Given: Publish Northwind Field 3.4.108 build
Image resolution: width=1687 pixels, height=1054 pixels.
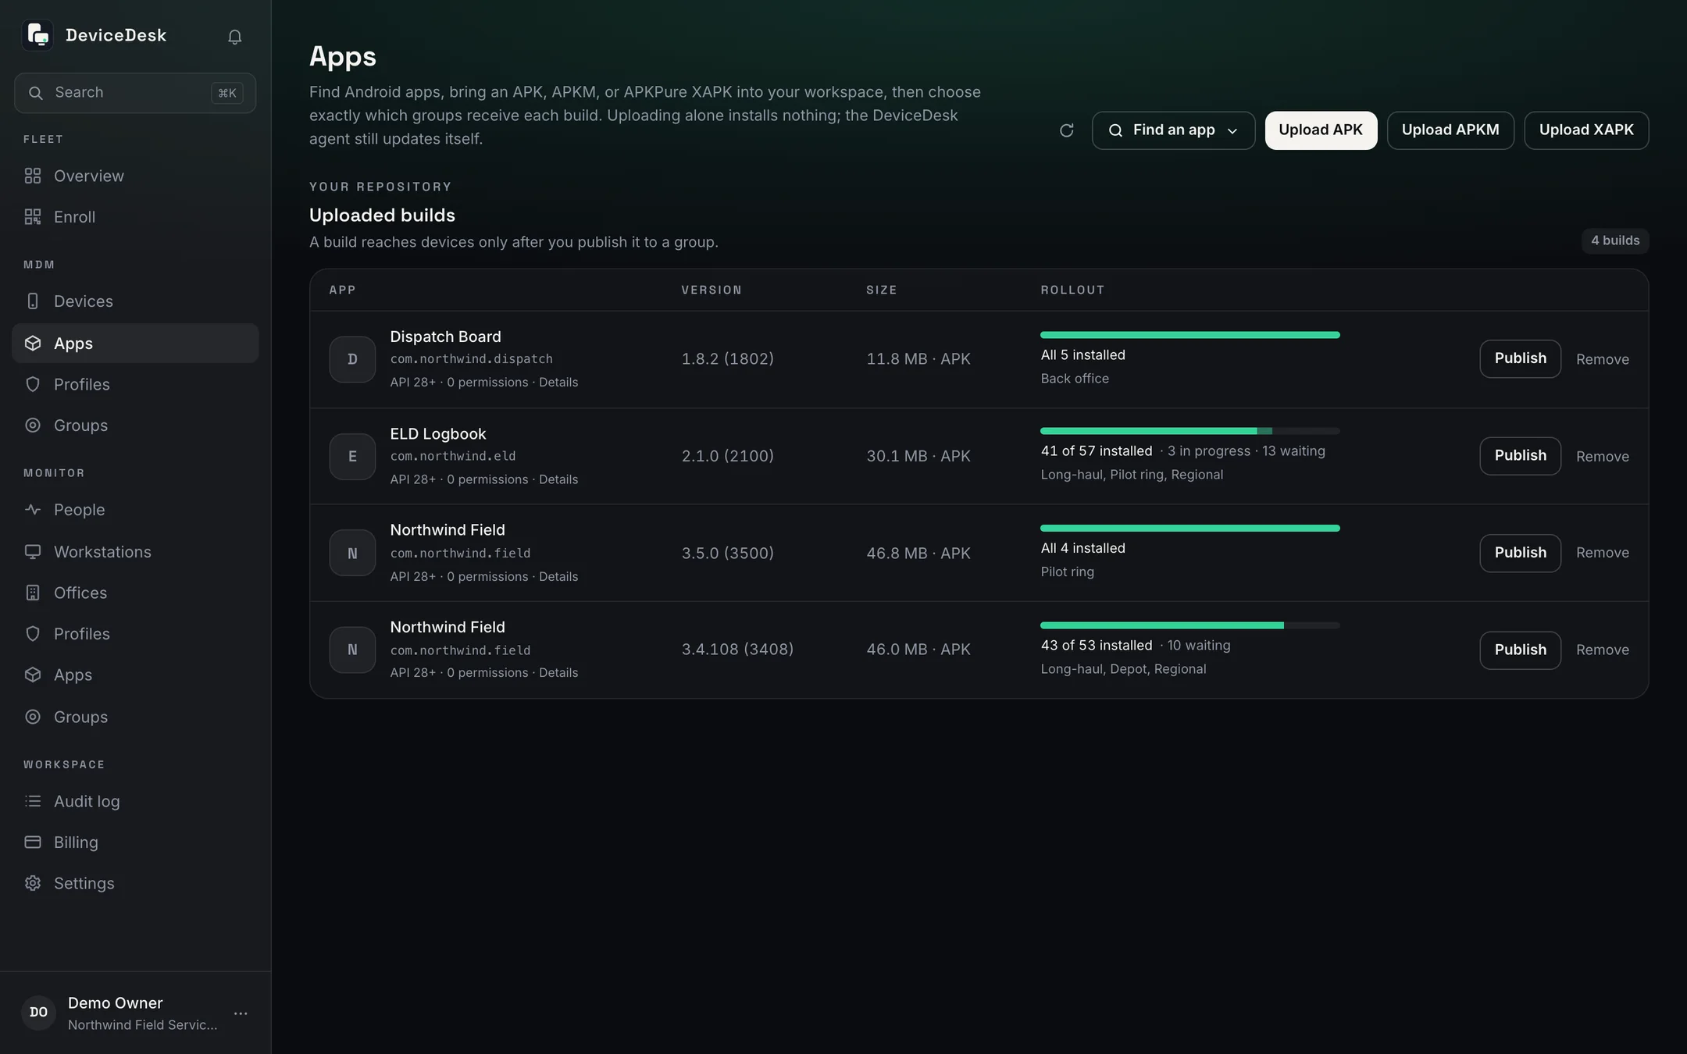Looking at the screenshot, I should tap(1520, 650).
